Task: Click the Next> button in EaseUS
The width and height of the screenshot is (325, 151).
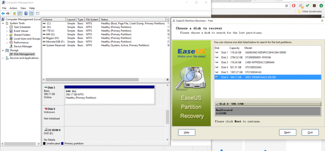Action: [x=288, y=132]
